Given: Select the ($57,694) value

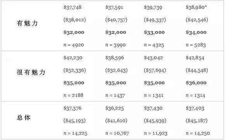Looking at the screenshot, I should 155,70.
